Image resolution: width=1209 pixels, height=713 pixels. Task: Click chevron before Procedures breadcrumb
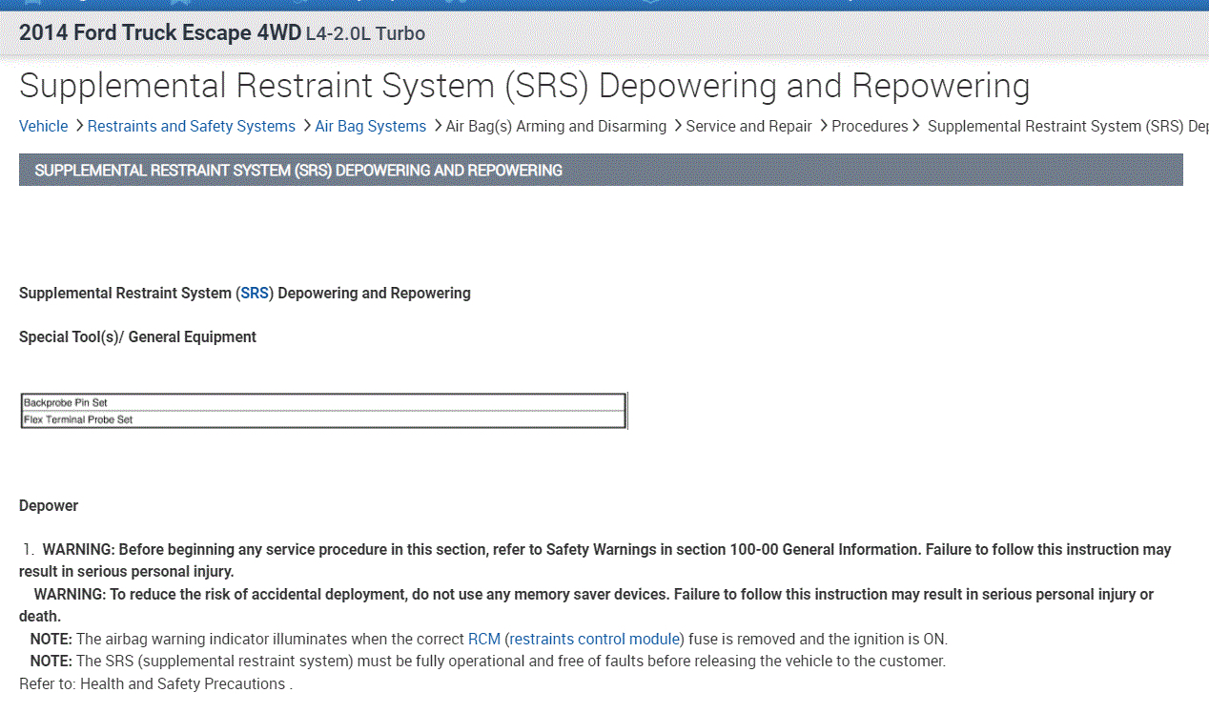pos(823,126)
